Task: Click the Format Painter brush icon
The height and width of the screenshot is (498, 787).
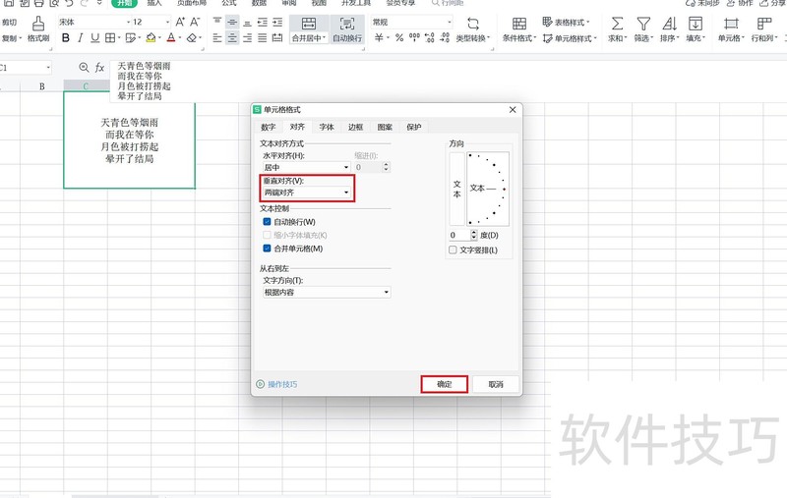Action: click(38, 23)
